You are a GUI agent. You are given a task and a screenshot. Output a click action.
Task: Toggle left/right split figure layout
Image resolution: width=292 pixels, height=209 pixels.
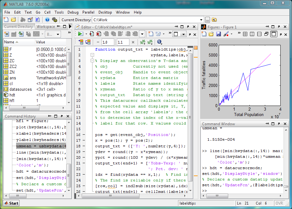click(x=252, y=34)
